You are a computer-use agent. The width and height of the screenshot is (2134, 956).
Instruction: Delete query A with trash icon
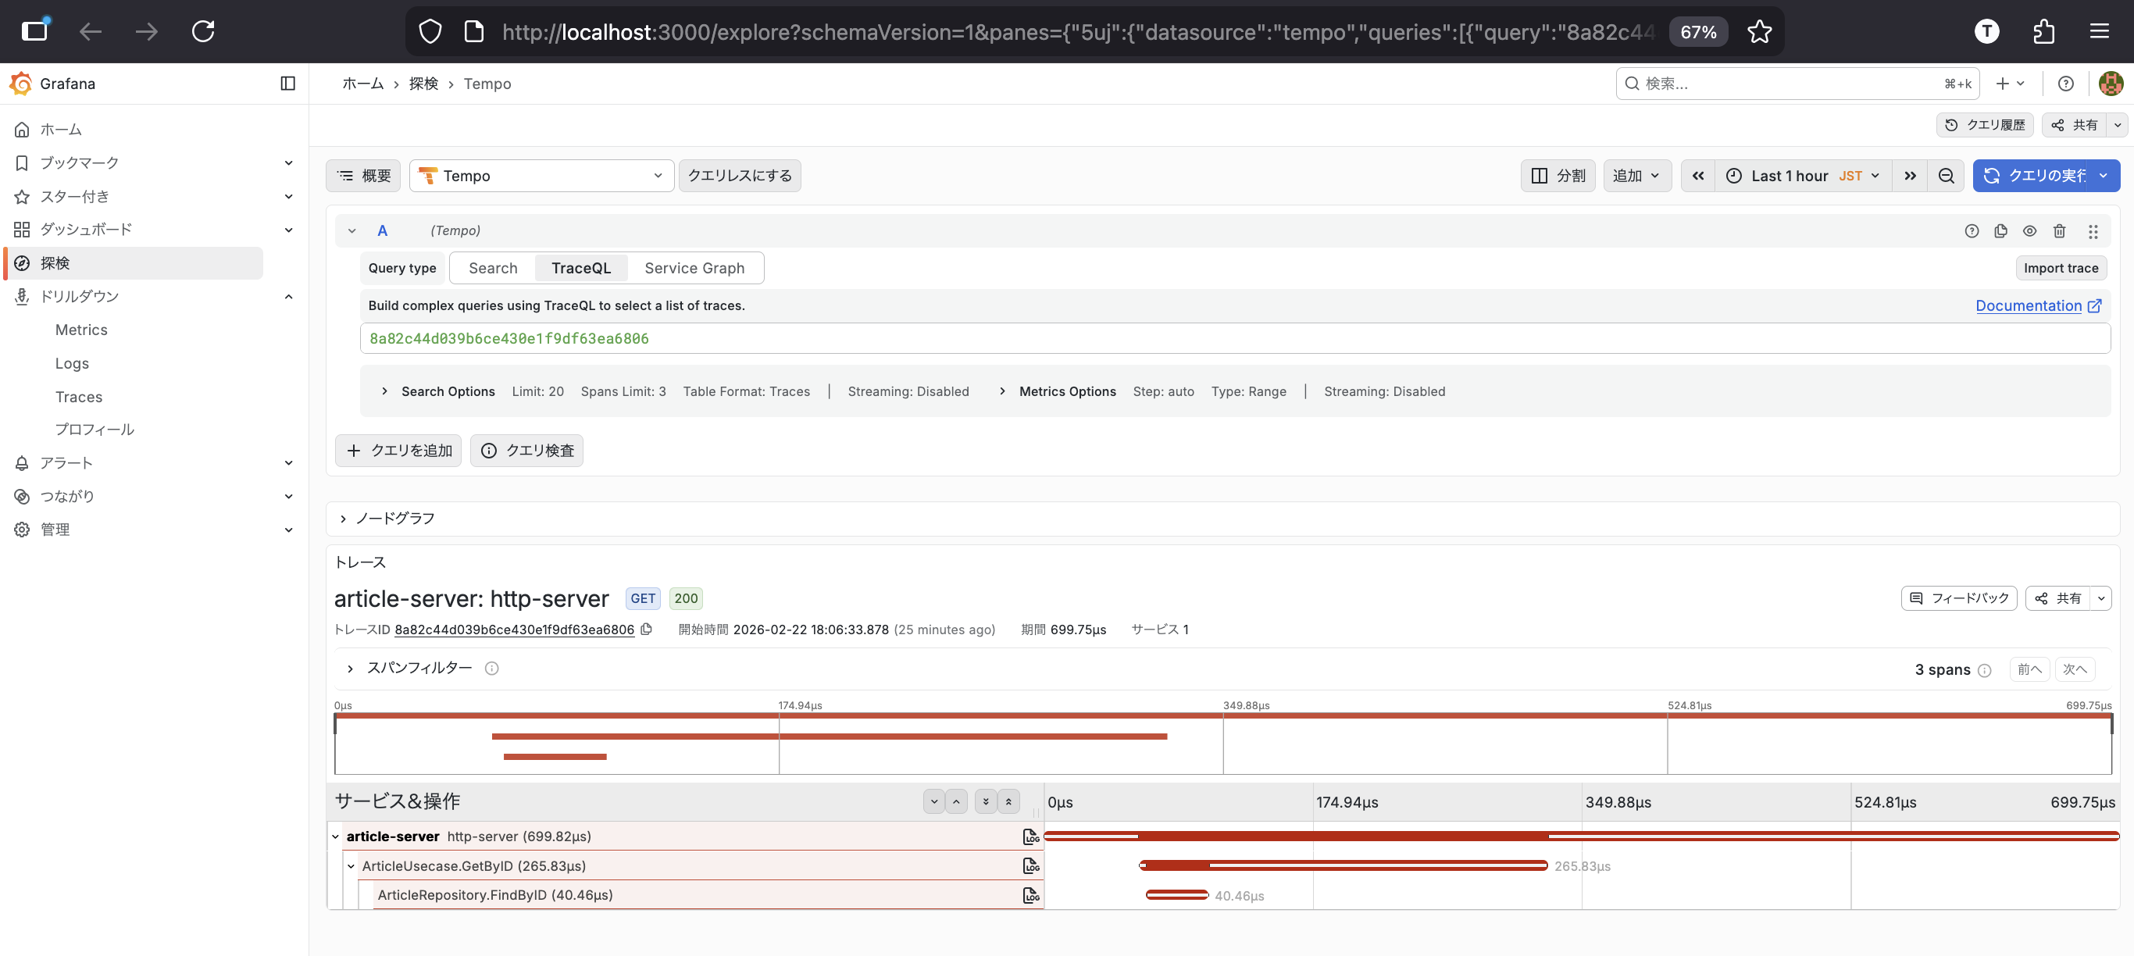coord(2060,231)
